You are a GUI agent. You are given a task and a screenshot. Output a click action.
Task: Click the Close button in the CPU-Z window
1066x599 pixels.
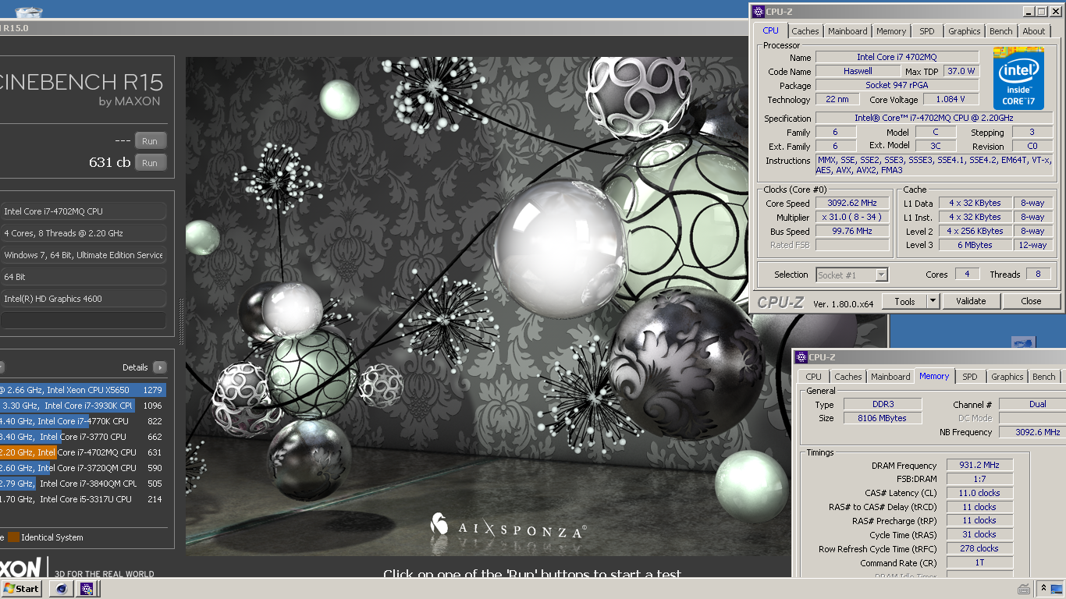(x=1031, y=301)
